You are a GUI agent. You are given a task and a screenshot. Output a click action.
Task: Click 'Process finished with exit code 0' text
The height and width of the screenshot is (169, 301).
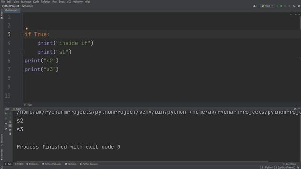[69, 147]
